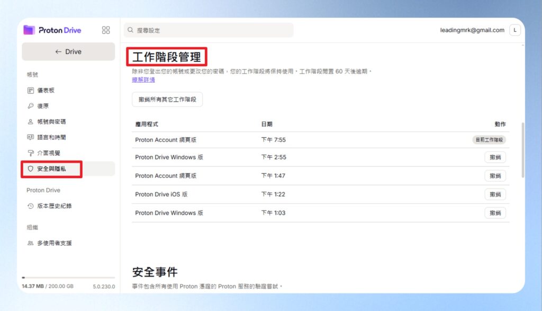Click the 語言和時間 icon

point(30,137)
